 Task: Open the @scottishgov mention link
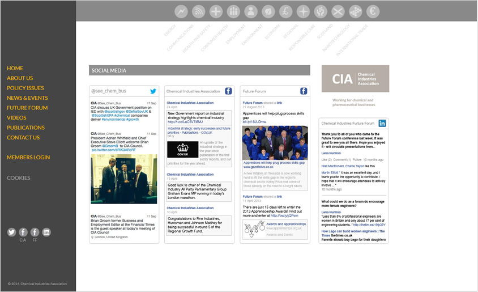pyautogui.click(x=114, y=112)
